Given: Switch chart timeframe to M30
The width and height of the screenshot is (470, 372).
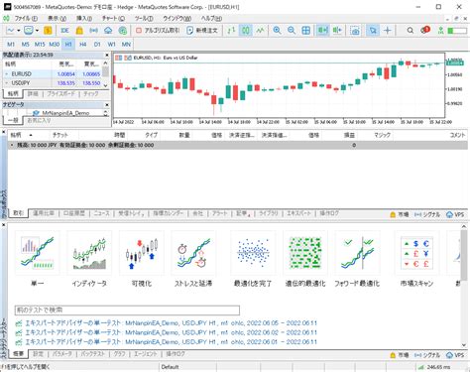Looking at the screenshot, I should [55, 44].
